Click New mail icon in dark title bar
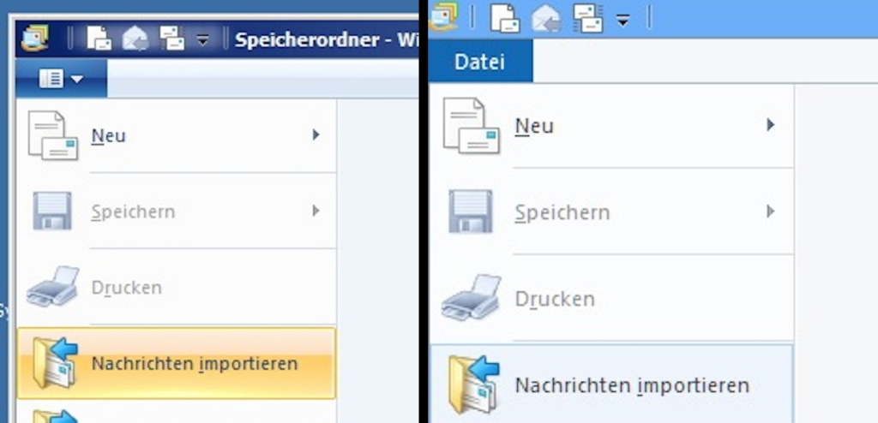This screenshot has height=423, width=878. pyautogui.click(x=99, y=39)
